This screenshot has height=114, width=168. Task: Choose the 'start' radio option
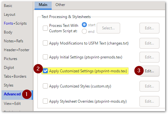pyautogui.click(x=84, y=25)
